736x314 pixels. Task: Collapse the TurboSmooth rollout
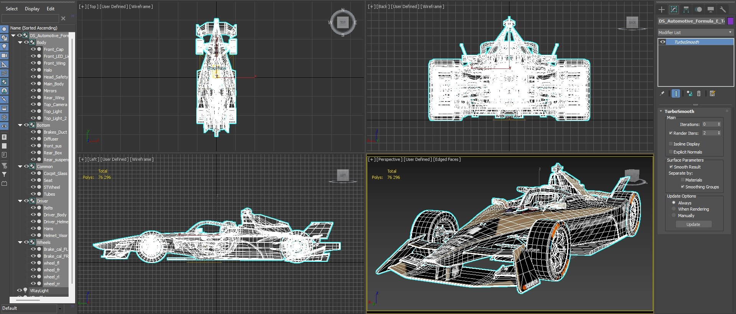pos(661,111)
